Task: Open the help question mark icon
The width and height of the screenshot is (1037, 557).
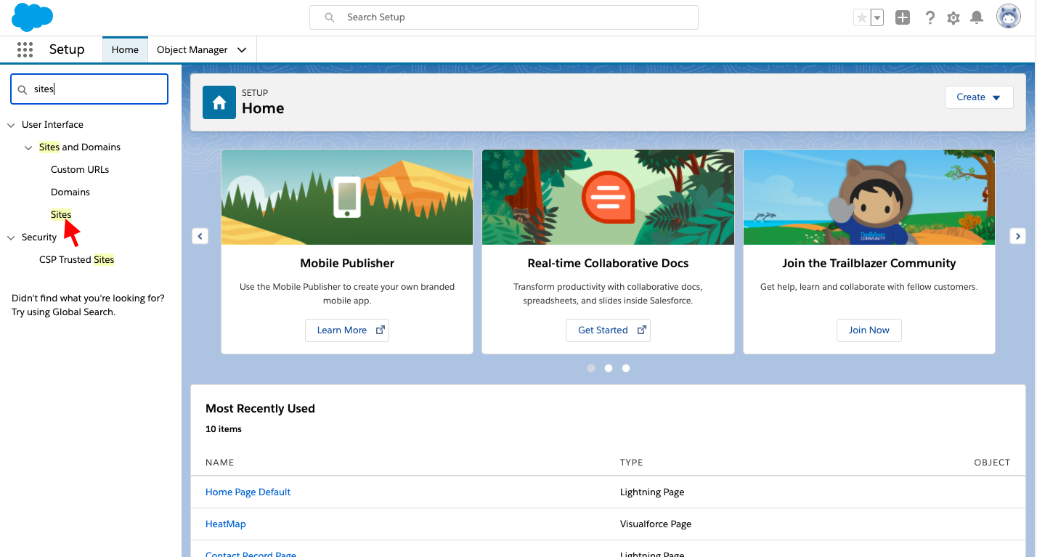Action: coord(930,17)
